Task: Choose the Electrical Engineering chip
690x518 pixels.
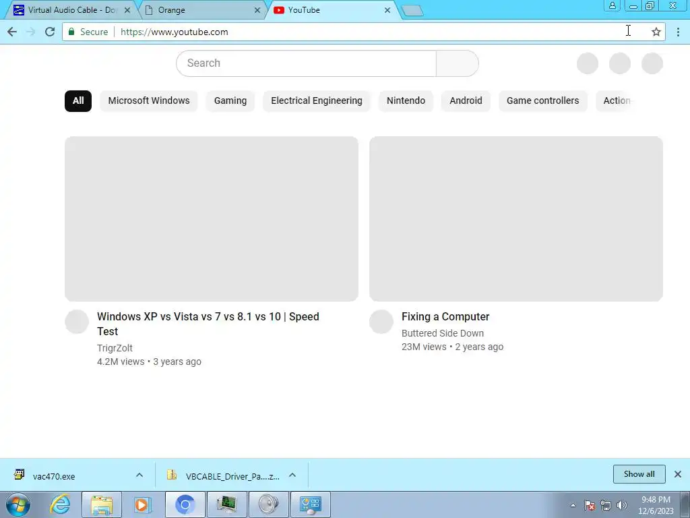Action: pos(317,101)
